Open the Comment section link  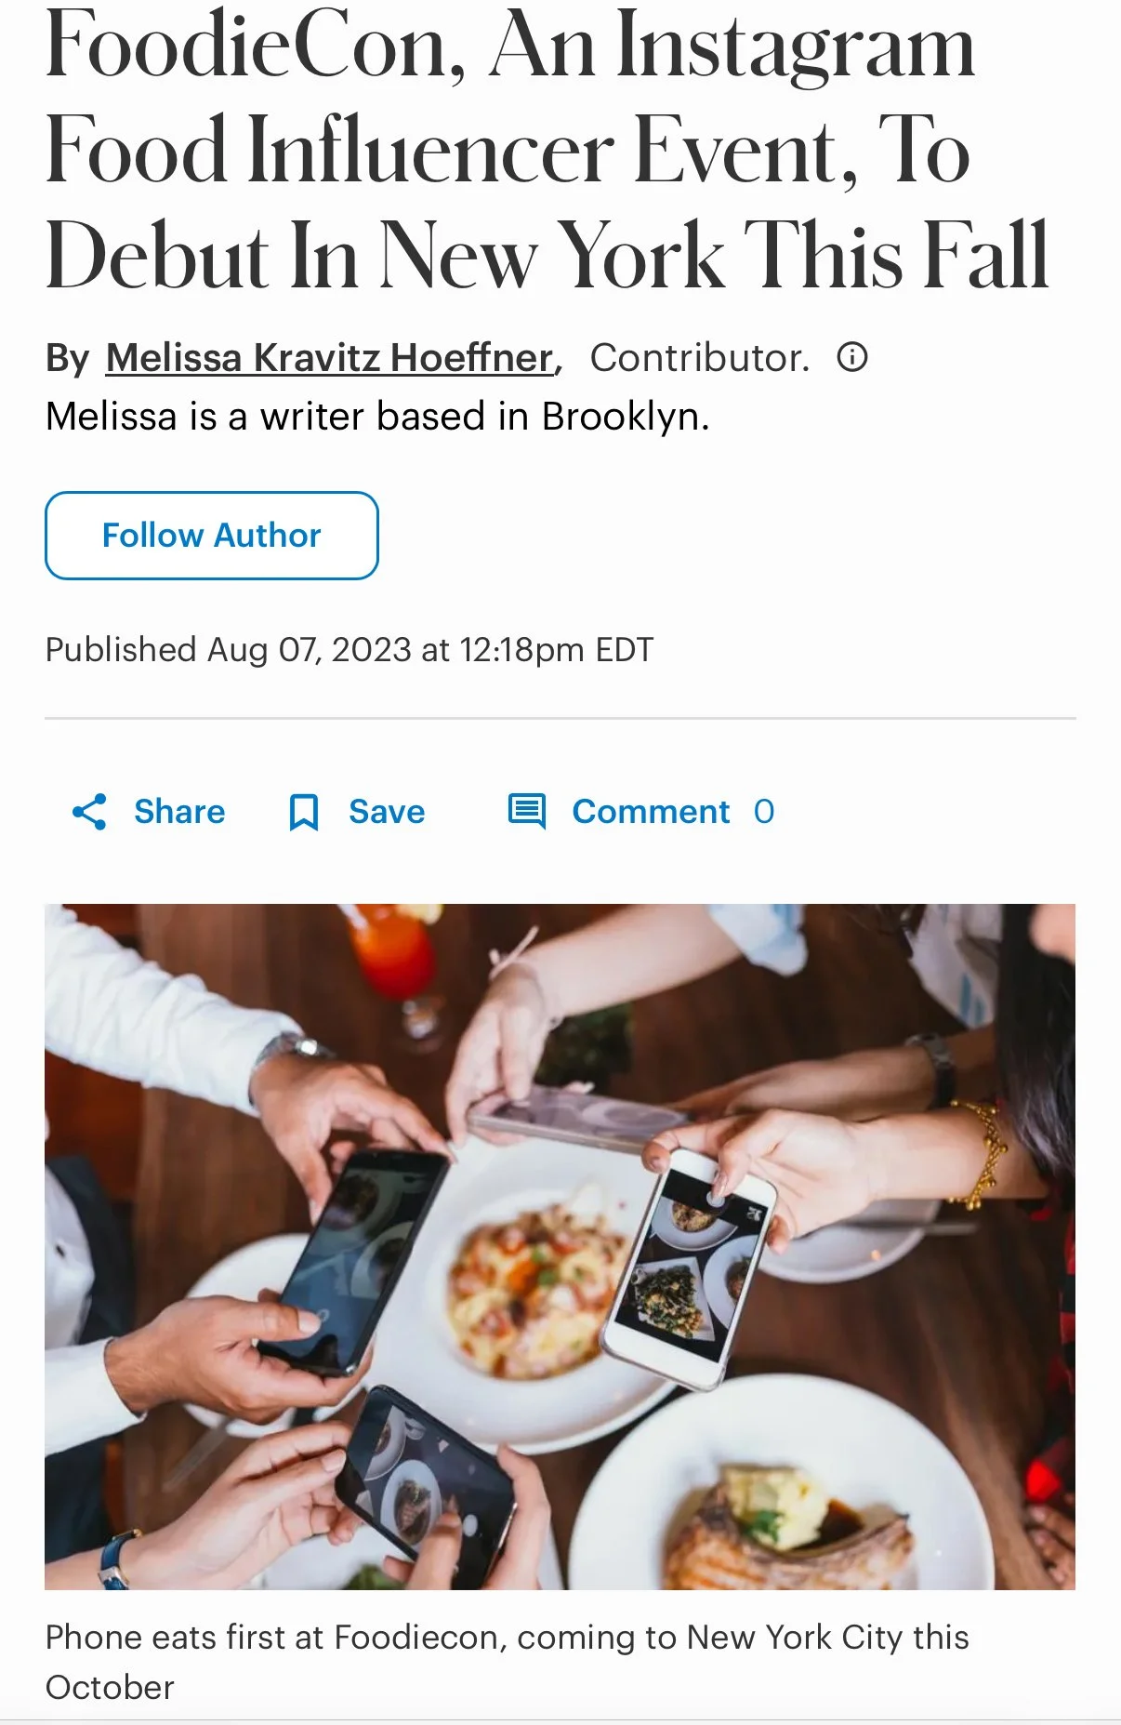pyautogui.click(x=651, y=812)
